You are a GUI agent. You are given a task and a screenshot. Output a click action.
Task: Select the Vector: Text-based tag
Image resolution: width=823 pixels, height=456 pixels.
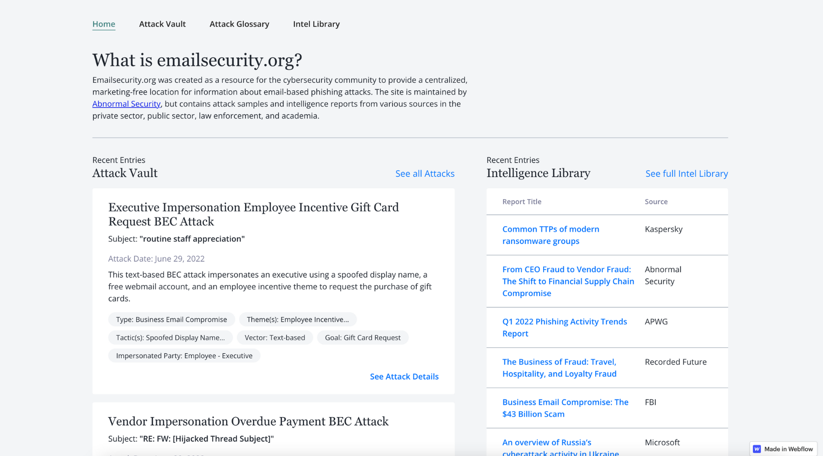275,338
